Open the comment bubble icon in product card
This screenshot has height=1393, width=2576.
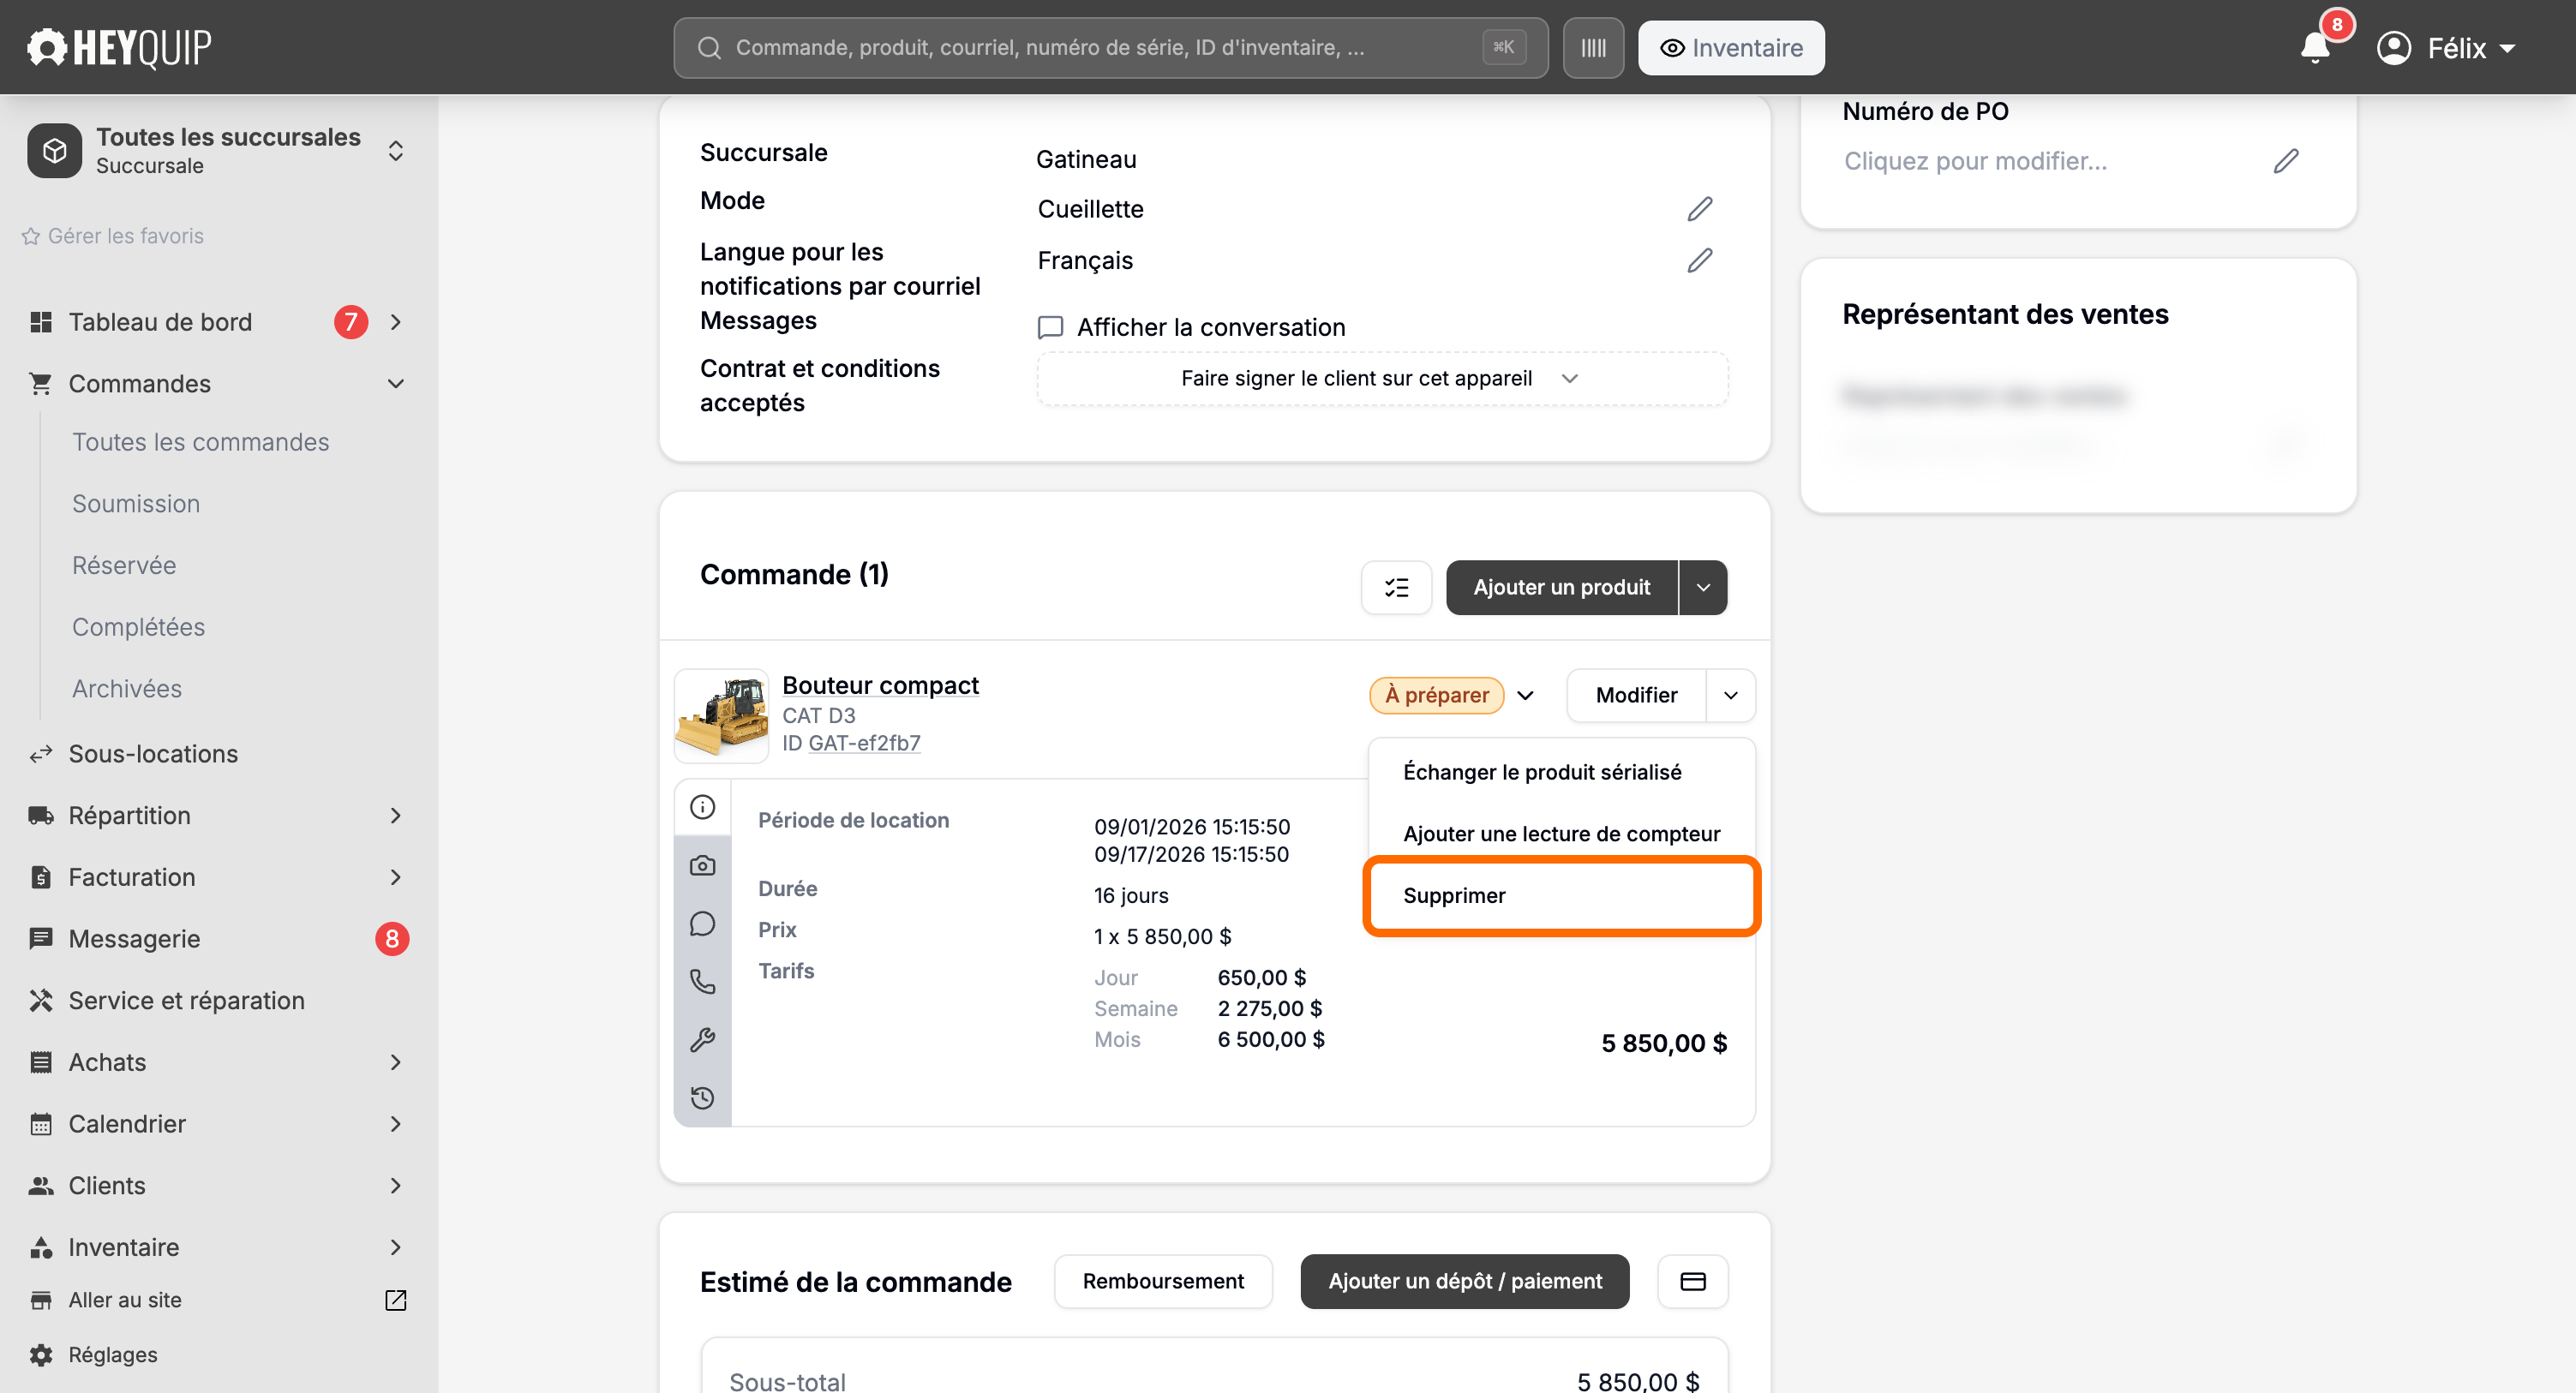703,923
